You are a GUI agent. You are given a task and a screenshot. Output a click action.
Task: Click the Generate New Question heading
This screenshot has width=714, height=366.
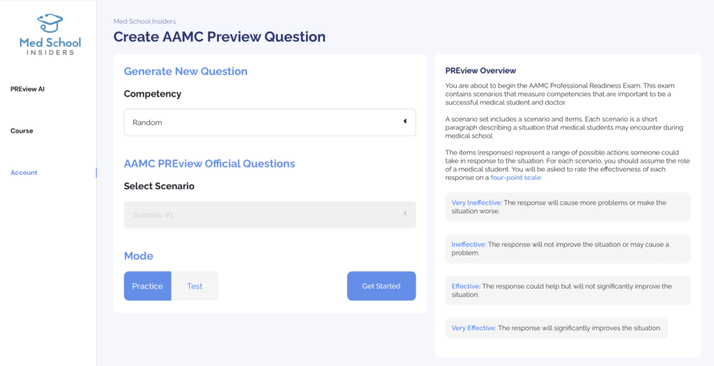[x=185, y=71]
